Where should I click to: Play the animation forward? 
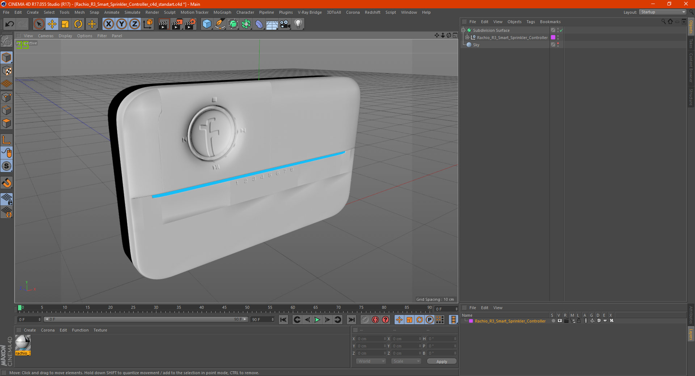pos(317,320)
